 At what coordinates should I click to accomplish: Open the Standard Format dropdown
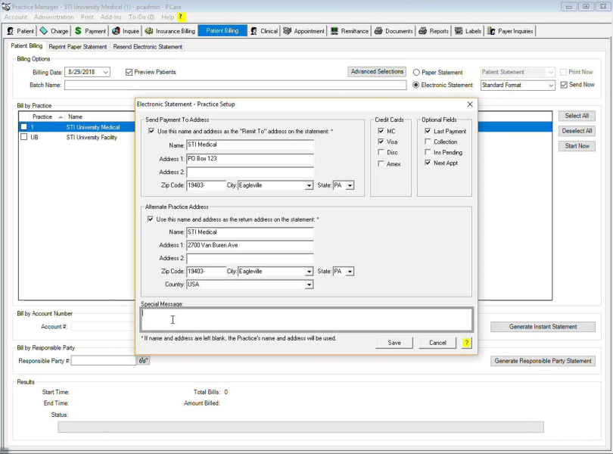551,86
